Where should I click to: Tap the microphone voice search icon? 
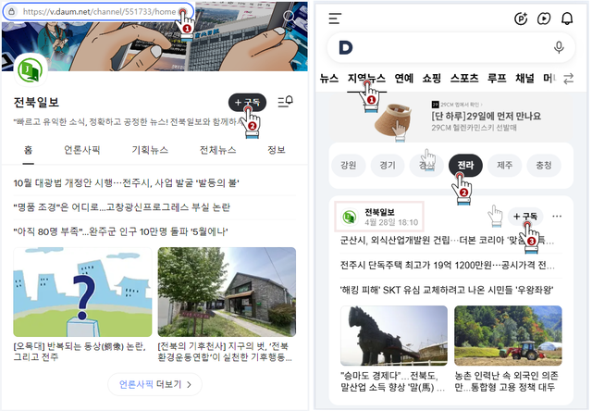click(x=559, y=47)
